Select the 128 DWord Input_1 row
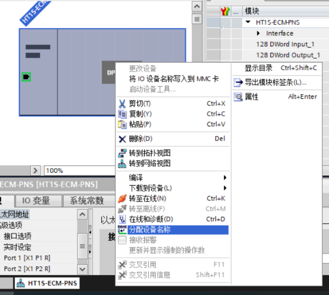The image size is (329, 295). coord(285,44)
